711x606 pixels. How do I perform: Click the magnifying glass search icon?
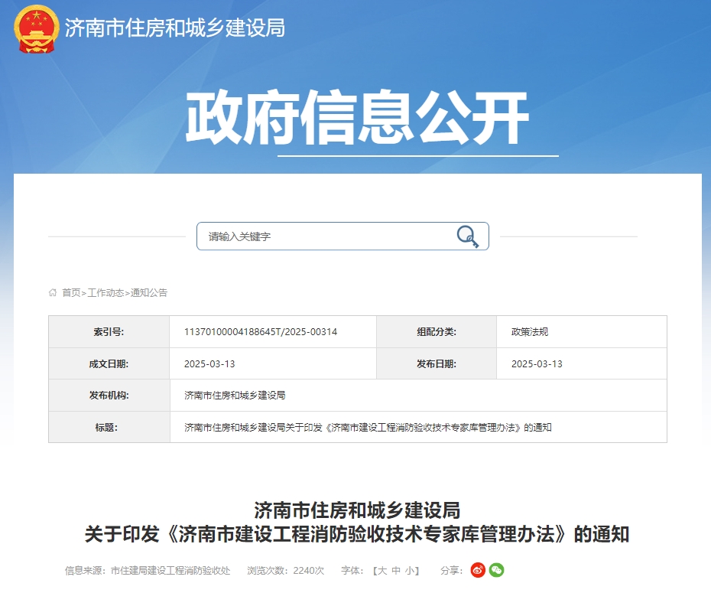(x=467, y=236)
